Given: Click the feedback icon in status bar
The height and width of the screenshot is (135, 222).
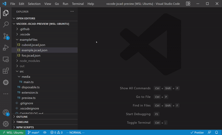Looking at the screenshot, I should pos(209,133).
